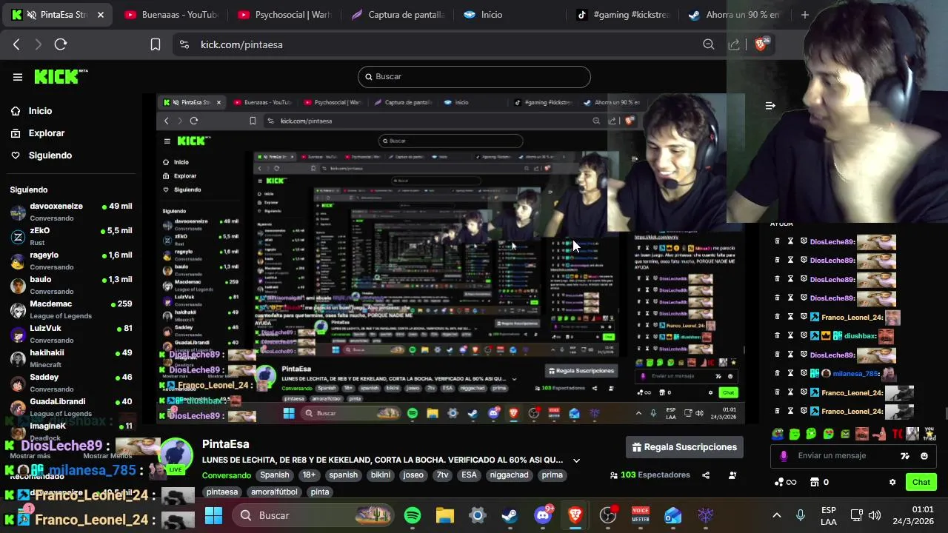Open the amoralfútbol tag

coord(274,492)
